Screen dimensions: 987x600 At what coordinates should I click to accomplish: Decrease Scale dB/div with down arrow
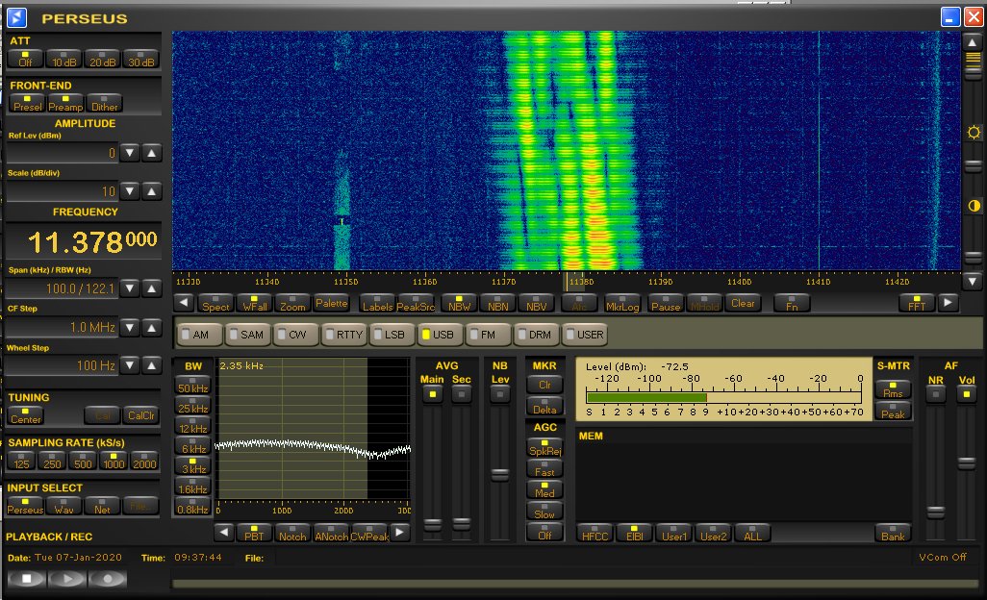pyautogui.click(x=130, y=191)
